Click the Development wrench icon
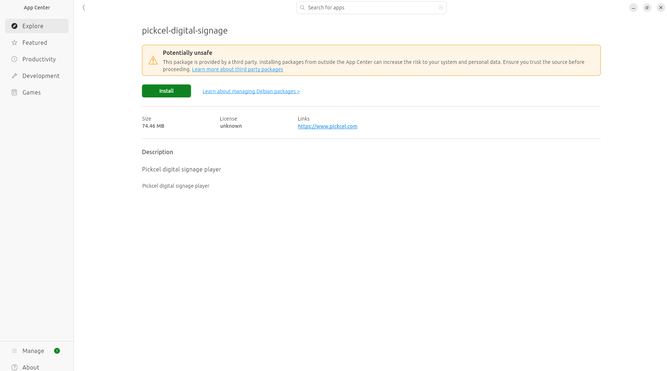The width and height of the screenshot is (667, 371). coord(14,76)
